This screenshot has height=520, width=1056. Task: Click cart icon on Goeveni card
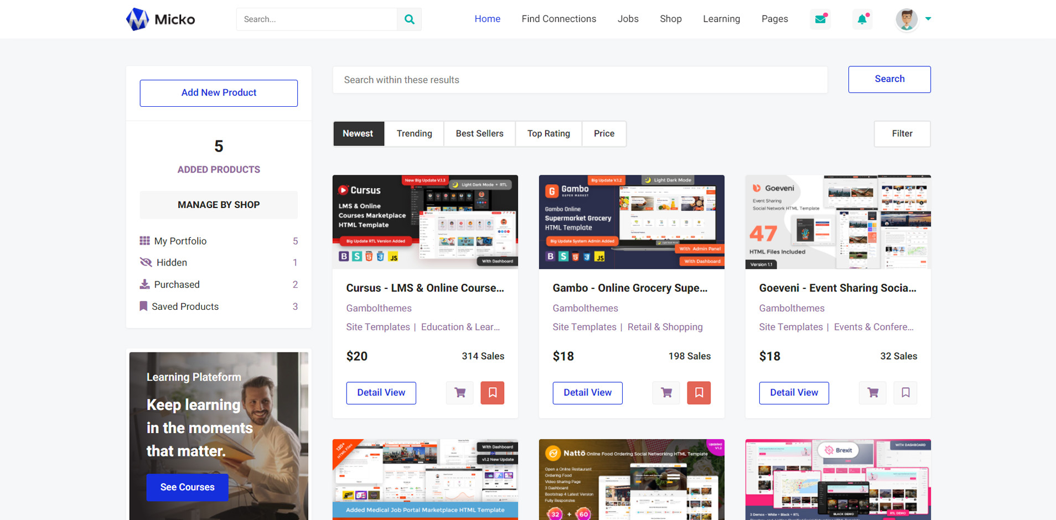coord(872,393)
